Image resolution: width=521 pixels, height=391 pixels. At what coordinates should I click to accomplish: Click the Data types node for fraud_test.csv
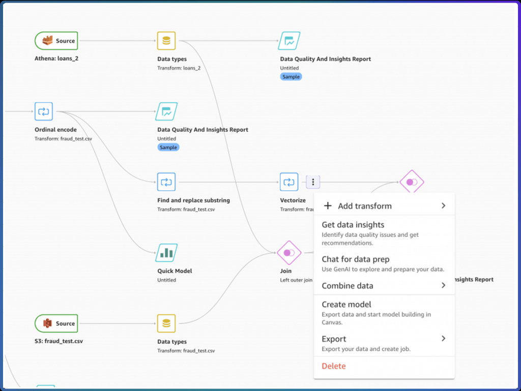point(166,323)
